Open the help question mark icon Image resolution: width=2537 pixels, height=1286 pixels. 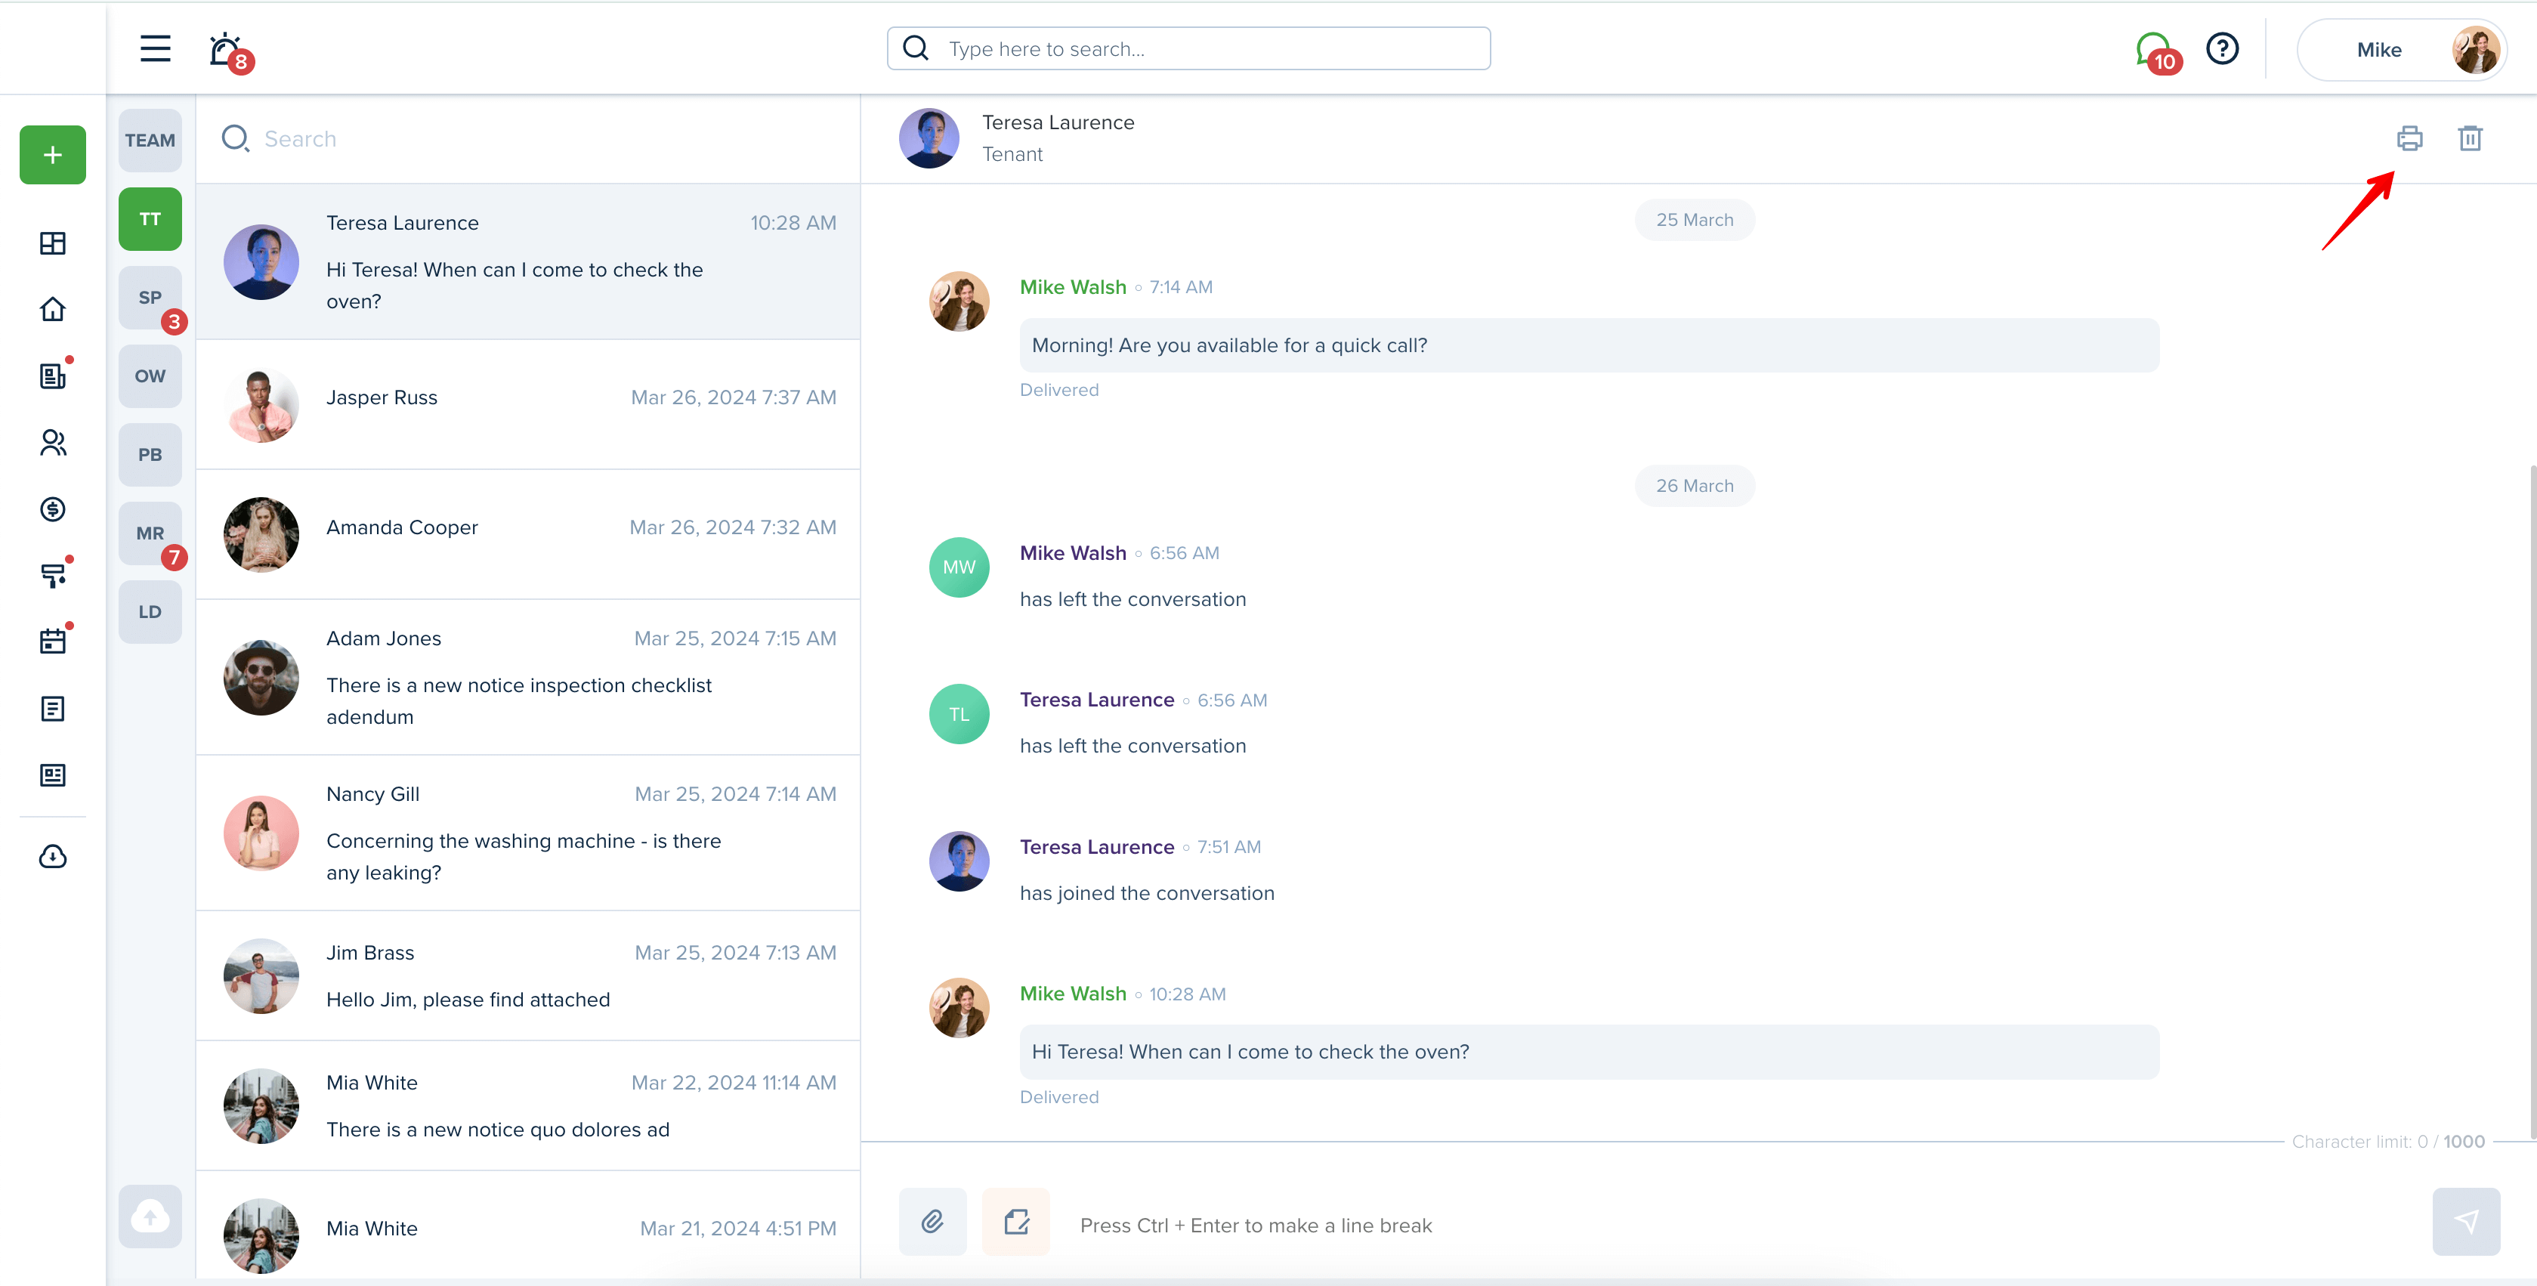pyautogui.click(x=2222, y=48)
